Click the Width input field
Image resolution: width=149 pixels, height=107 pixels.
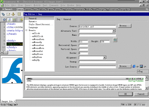point(83,41)
